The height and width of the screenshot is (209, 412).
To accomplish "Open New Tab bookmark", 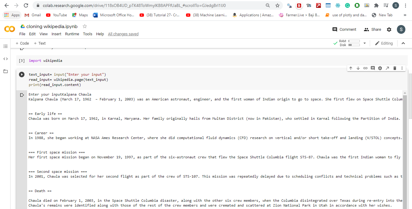I will [x=383, y=15].
